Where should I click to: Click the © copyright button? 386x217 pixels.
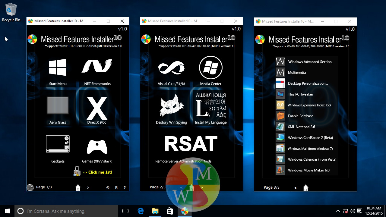pyautogui.click(x=108, y=187)
